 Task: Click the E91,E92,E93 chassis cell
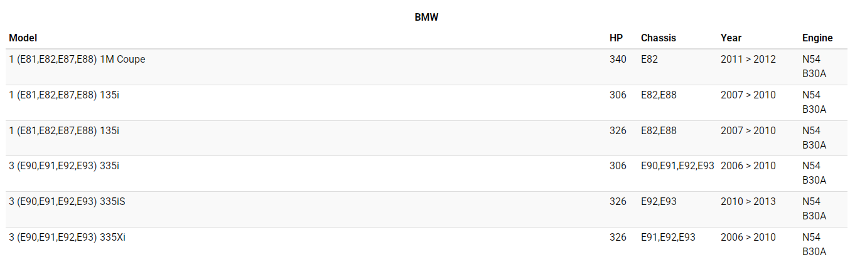point(668,238)
